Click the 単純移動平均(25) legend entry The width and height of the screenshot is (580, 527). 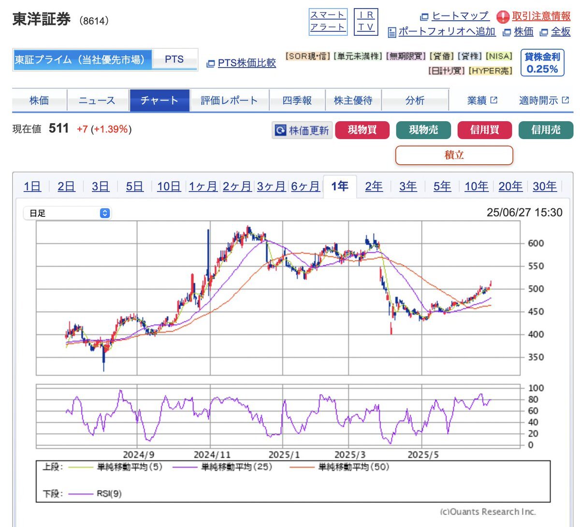222,467
